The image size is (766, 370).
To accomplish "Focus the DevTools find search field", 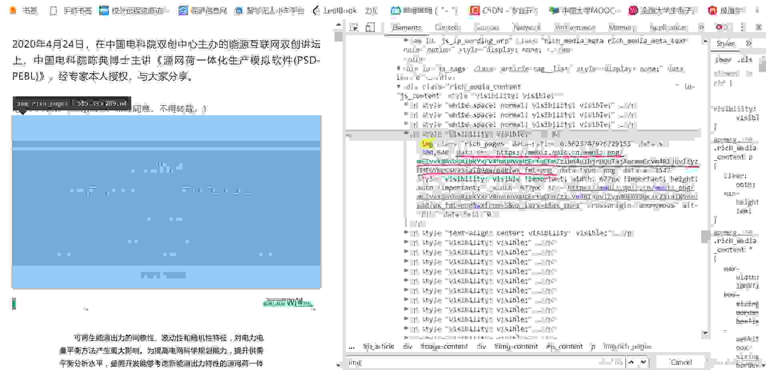I will (x=472, y=362).
